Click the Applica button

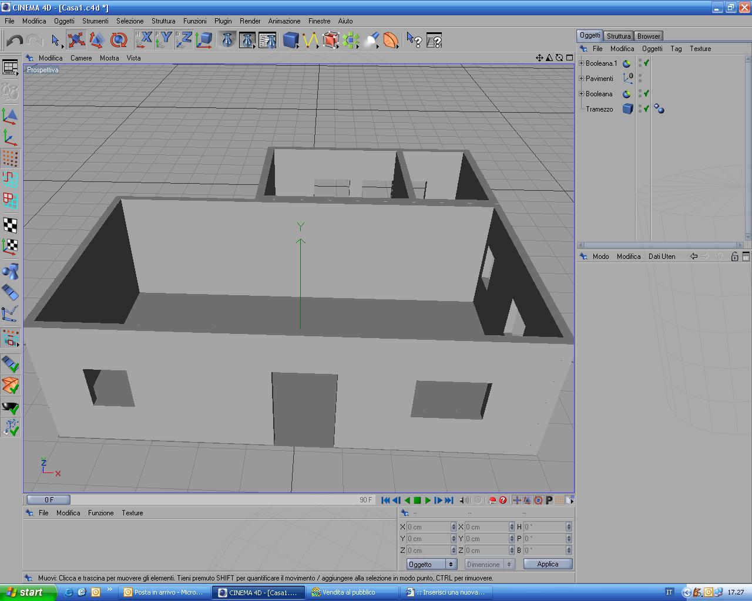(x=548, y=564)
